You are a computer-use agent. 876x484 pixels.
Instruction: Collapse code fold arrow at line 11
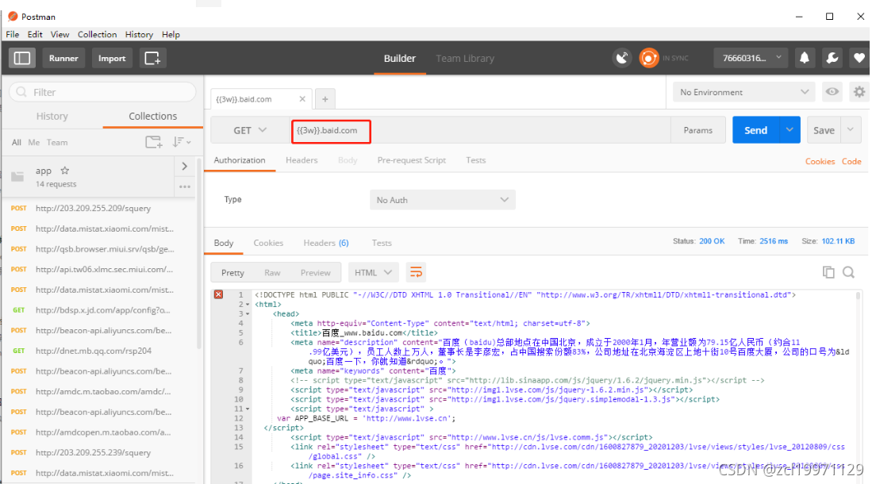pyautogui.click(x=248, y=409)
